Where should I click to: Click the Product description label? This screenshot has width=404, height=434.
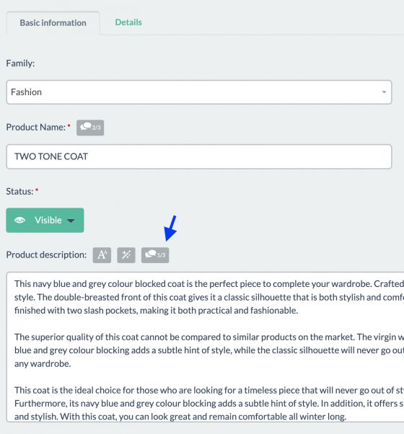(x=46, y=255)
